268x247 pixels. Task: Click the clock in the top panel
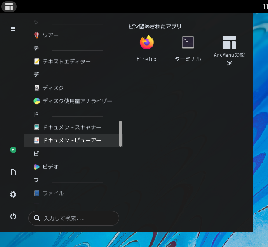pos(265,7)
